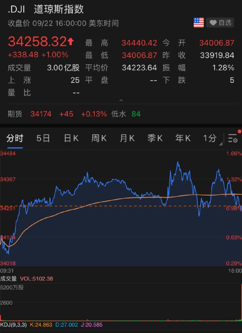Open the 月K monthly chart
The width and height of the screenshot is (242, 333).
(x=127, y=138)
